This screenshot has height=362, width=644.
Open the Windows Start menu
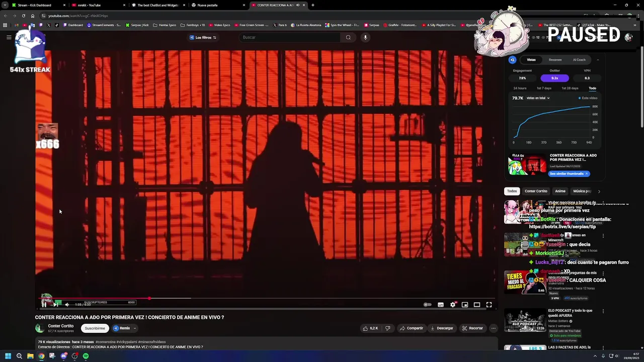pos(8,356)
